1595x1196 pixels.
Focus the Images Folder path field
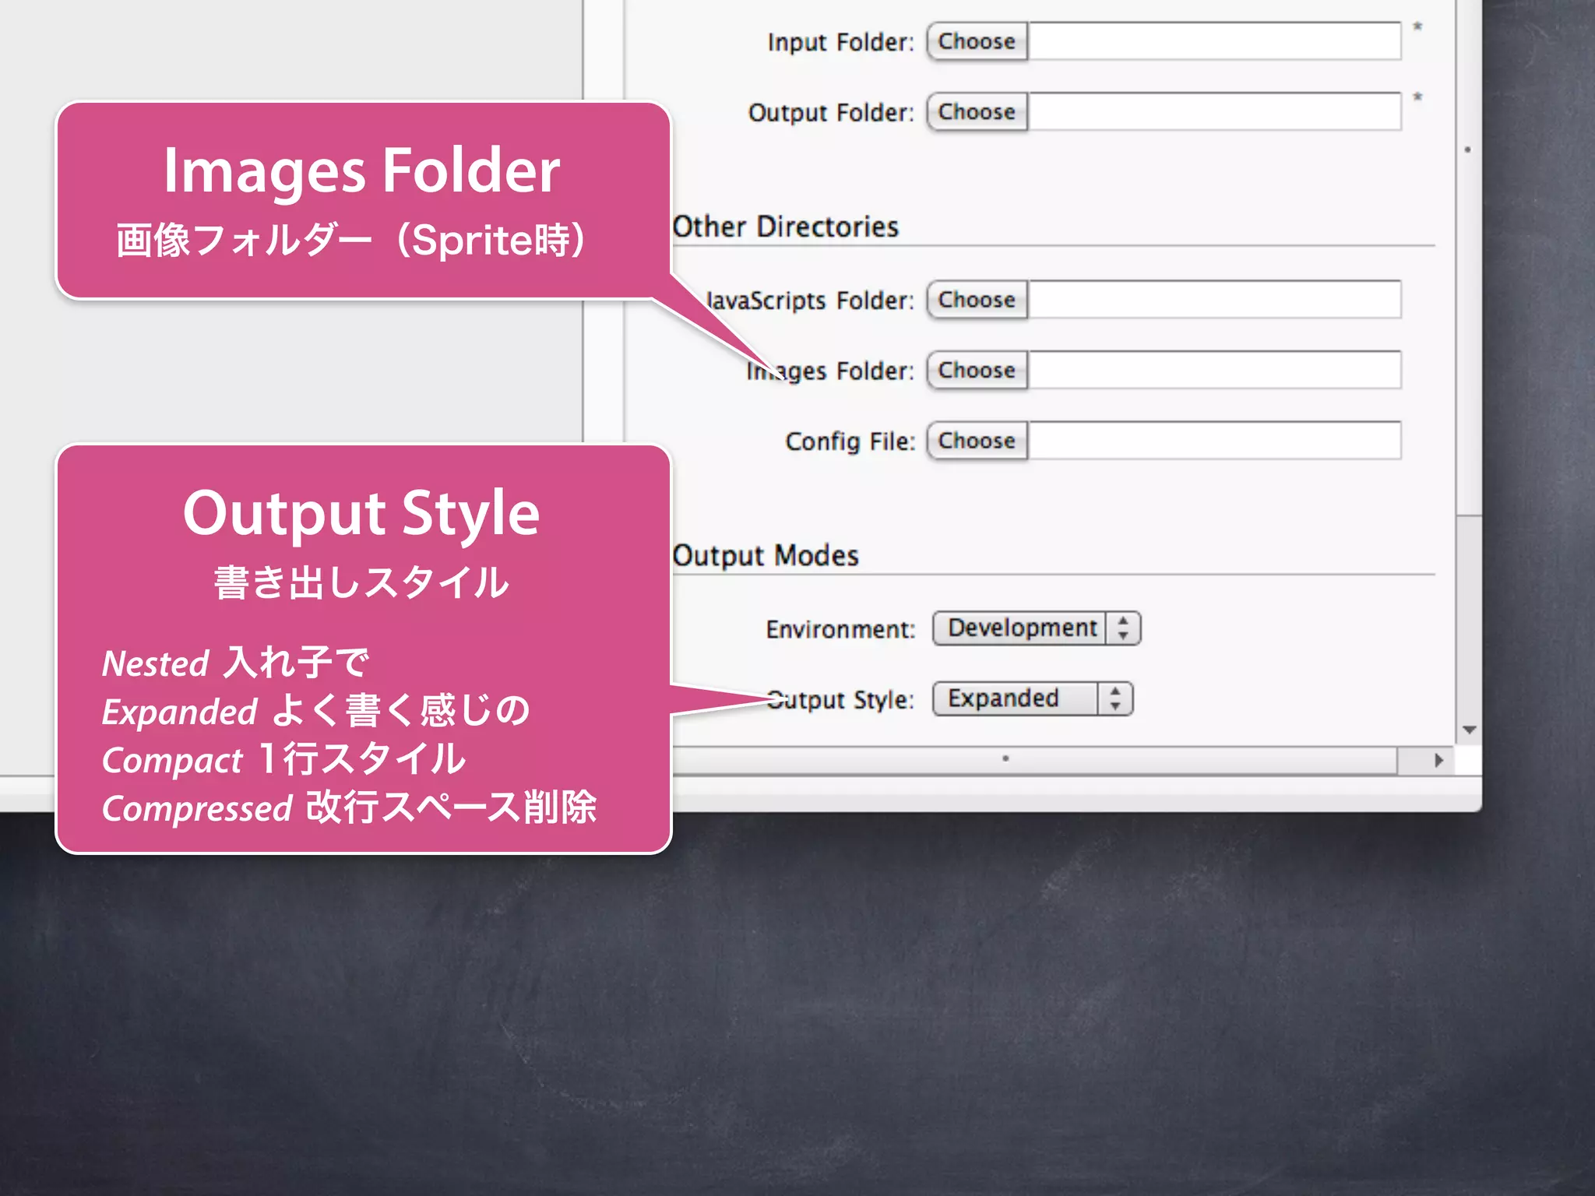coord(1214,371)
